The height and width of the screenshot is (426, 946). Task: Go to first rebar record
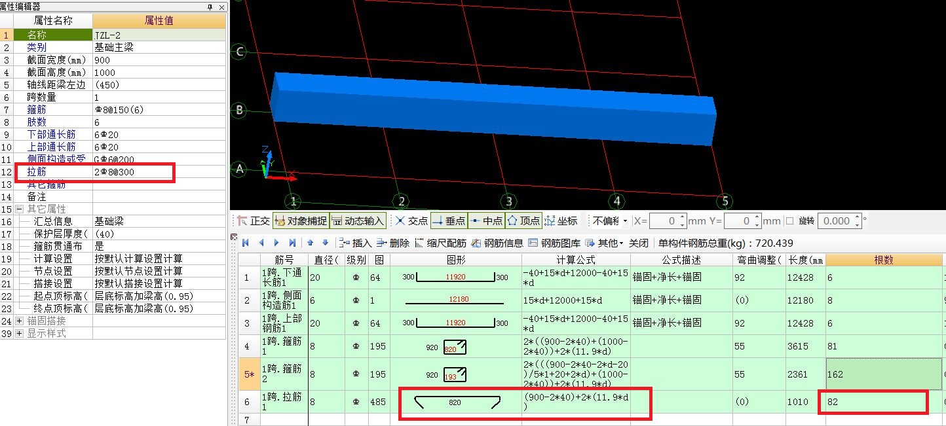[x=246, y=243]
